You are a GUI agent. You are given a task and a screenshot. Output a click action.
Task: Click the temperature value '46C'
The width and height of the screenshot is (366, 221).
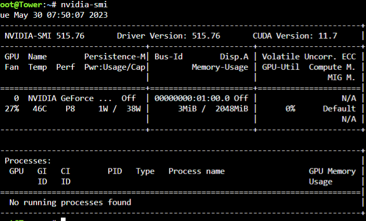pos(40,109)
